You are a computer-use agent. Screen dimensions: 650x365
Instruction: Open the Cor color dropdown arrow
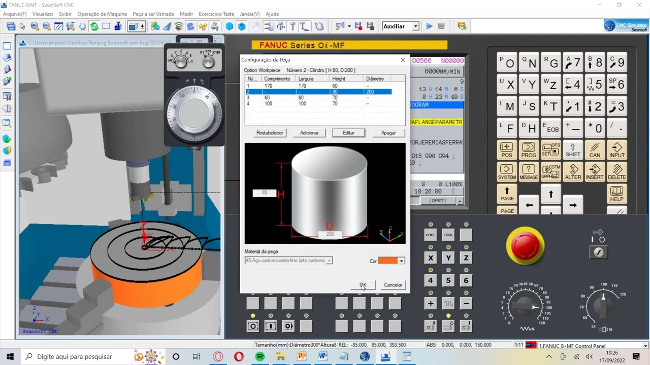coord(401,261)
